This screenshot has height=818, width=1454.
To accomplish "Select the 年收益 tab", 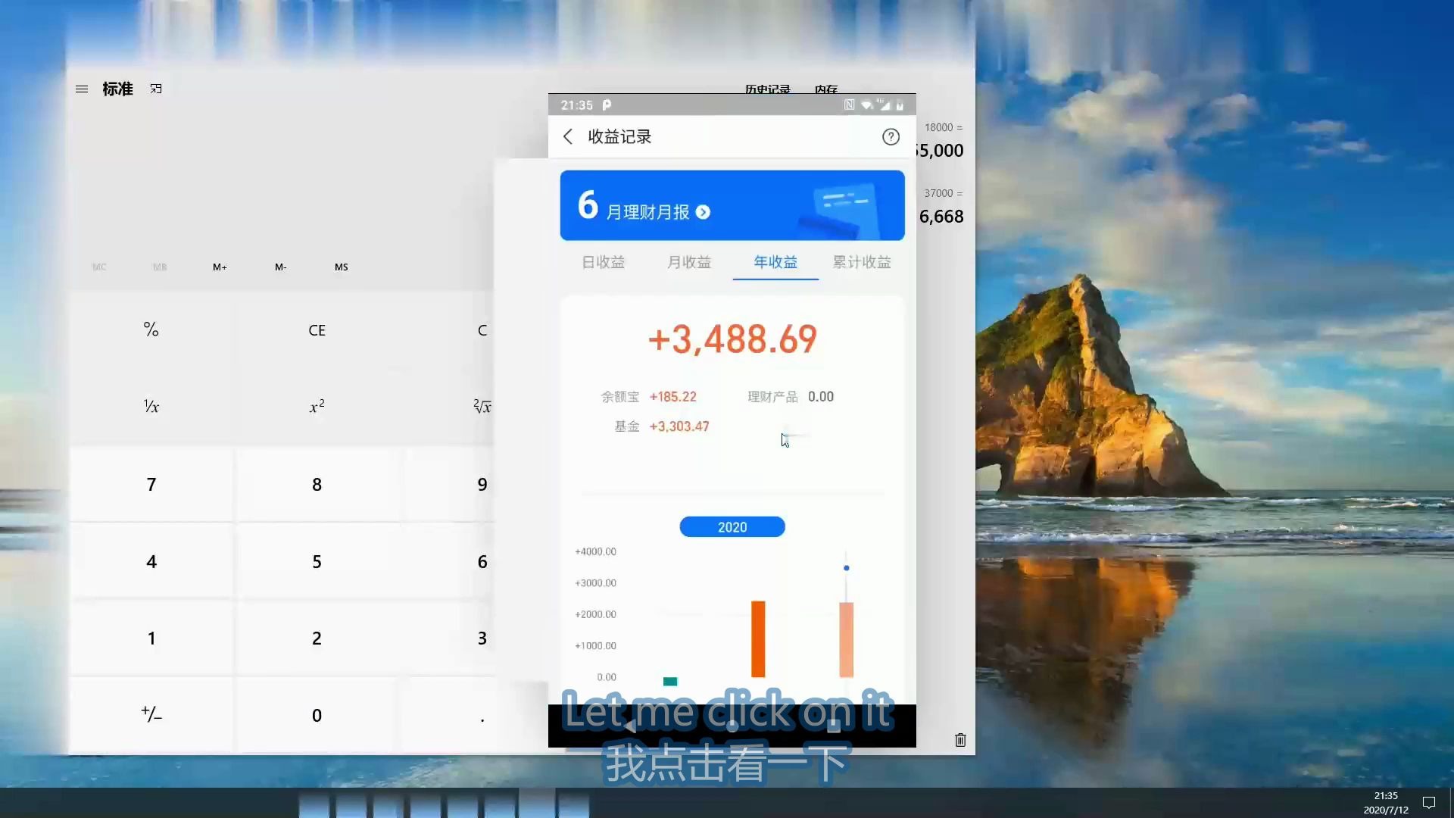I will [775, 261].
